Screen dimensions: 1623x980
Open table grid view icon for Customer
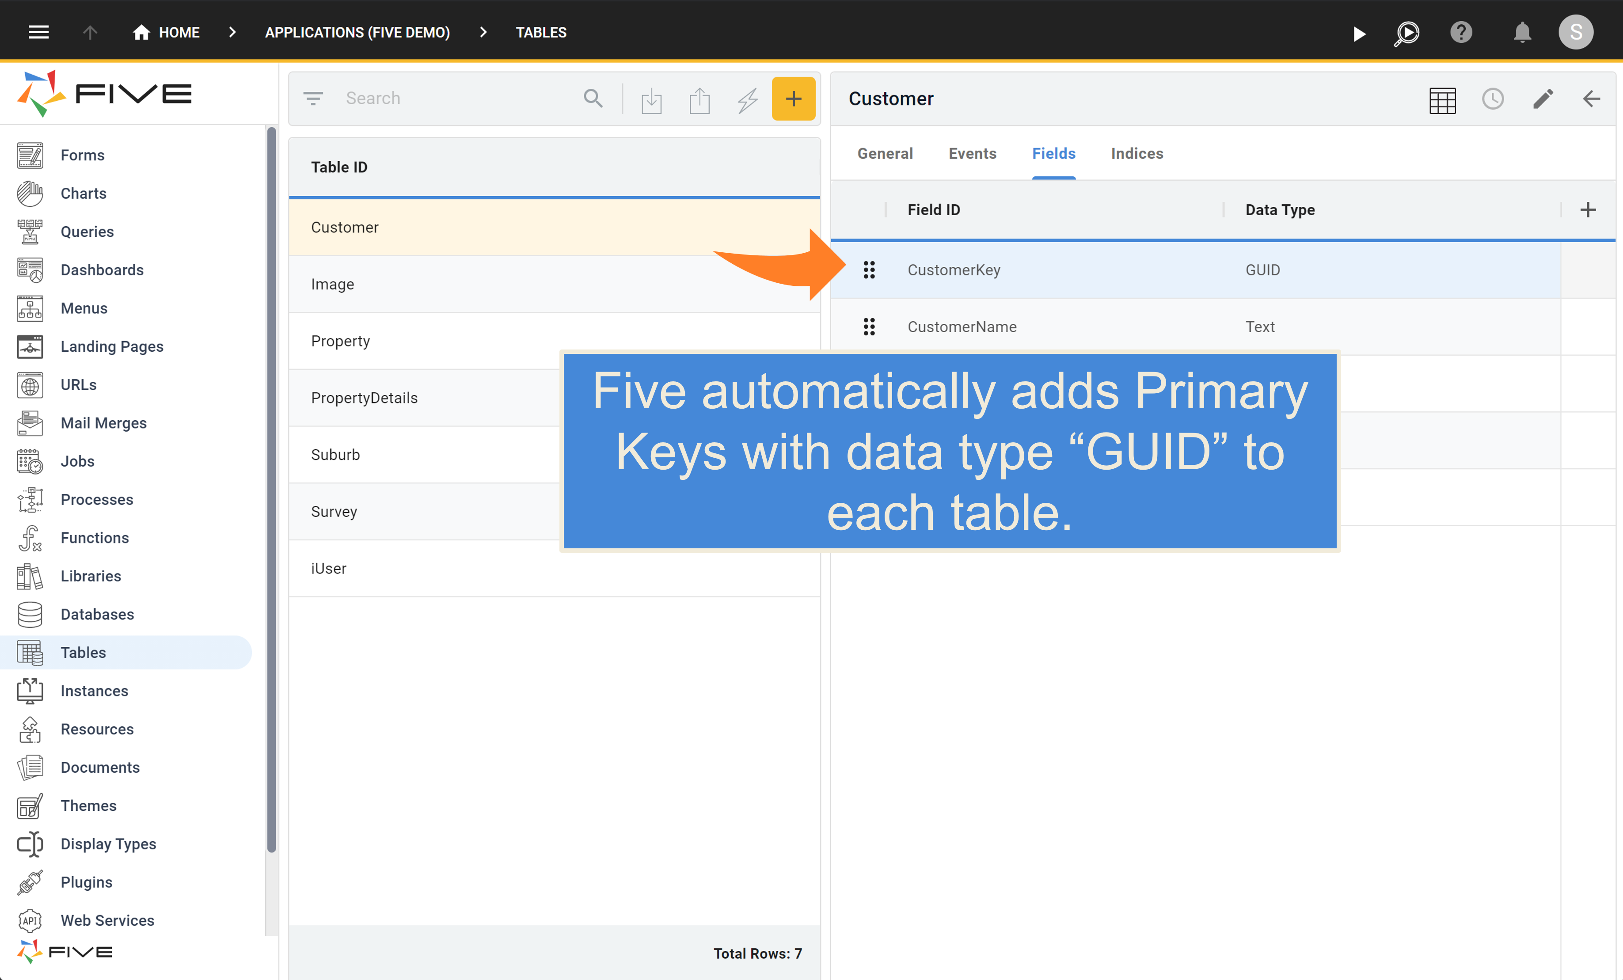1443,100
